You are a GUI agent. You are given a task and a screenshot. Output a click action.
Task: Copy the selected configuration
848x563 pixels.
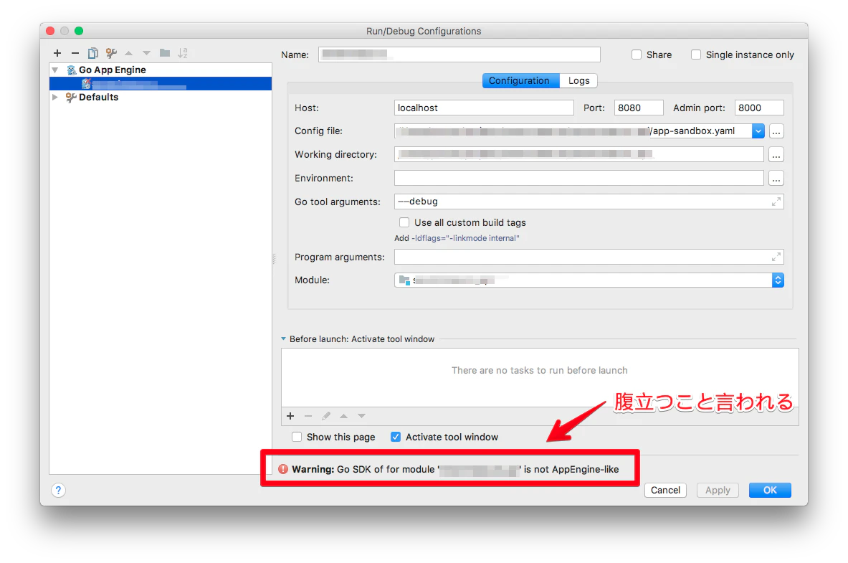coord(93,53)
